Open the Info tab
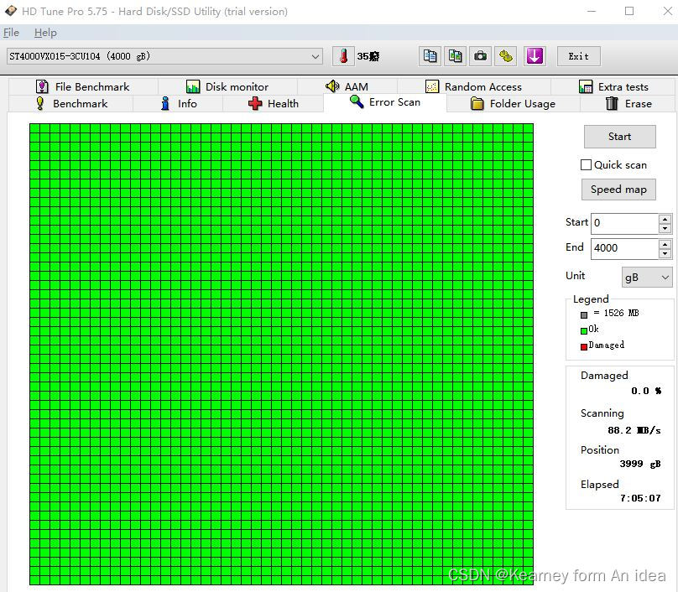This screenshot has width=678, height=592. coord(178,104)
